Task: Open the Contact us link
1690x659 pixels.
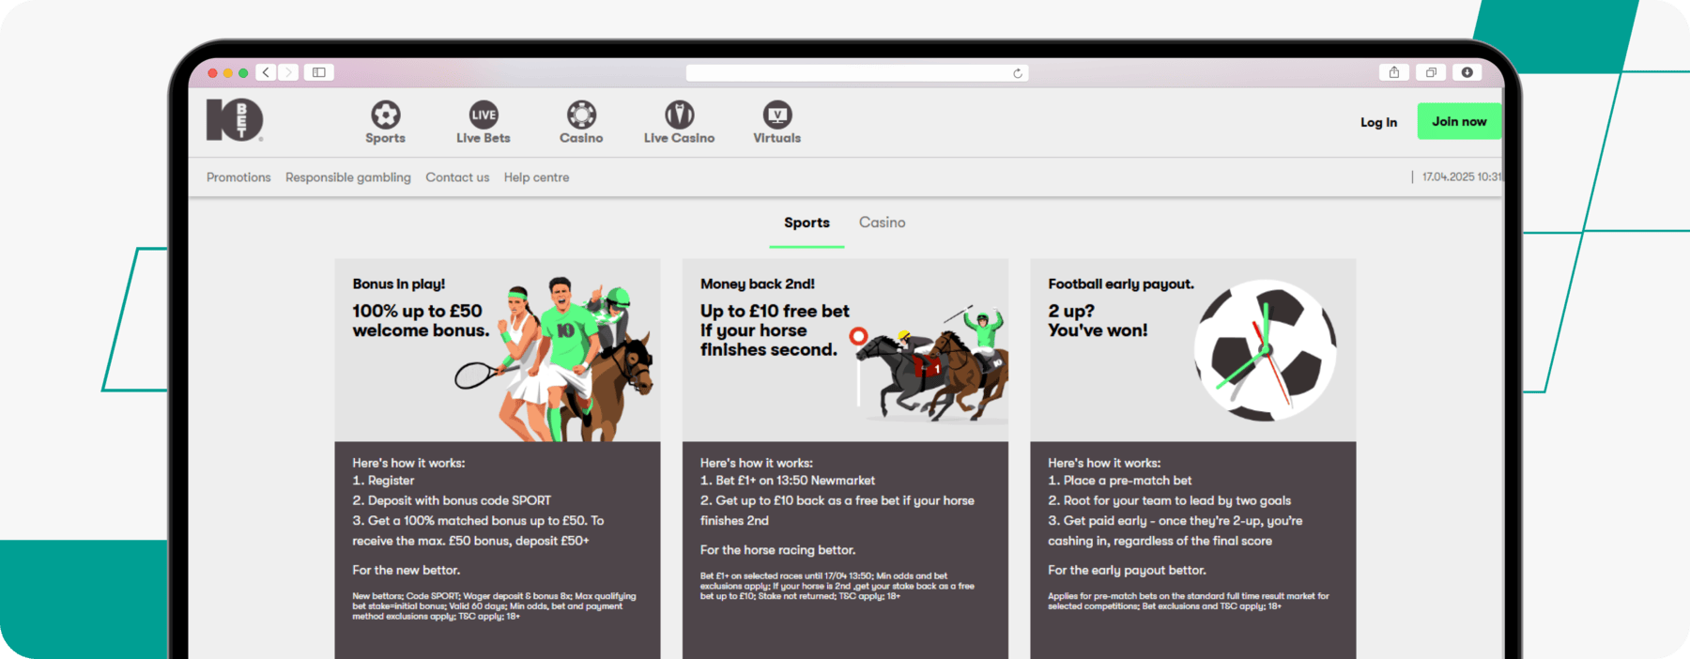Action: point(457,177)
